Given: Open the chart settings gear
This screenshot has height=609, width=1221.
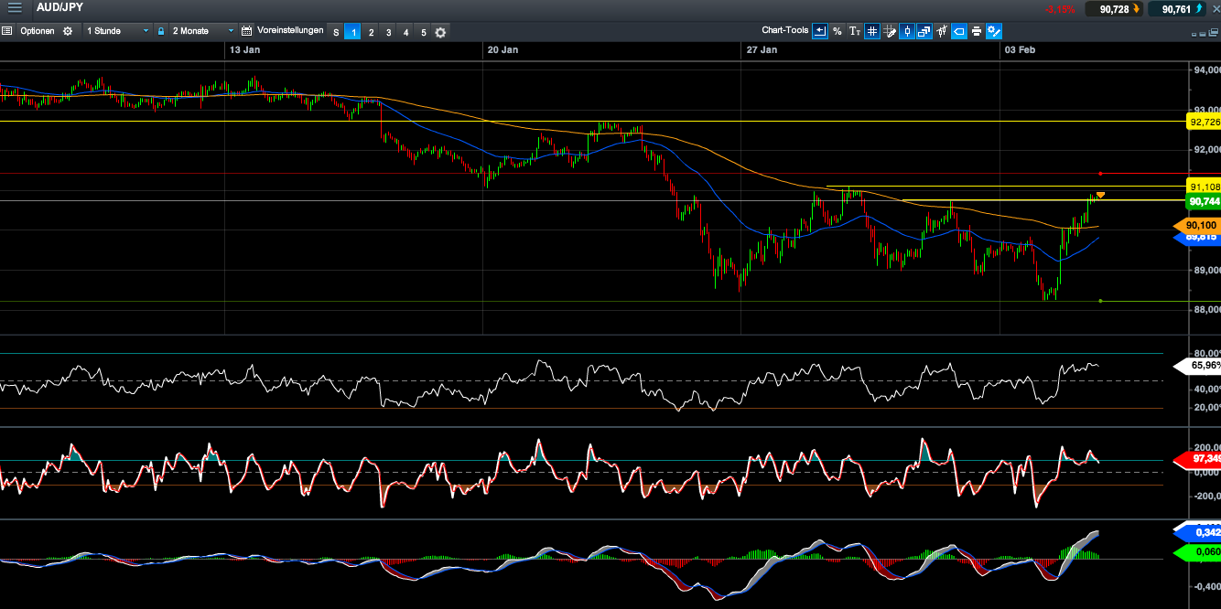Looking at the screenshot, I should pyautogui.click(x=993, y=31).
